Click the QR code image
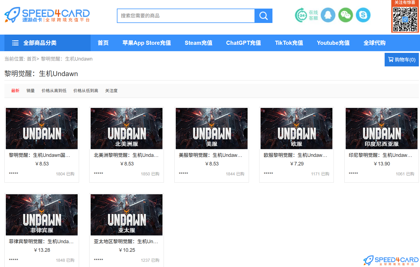Viewport: 420px width, 267px height. click(405, 19)
